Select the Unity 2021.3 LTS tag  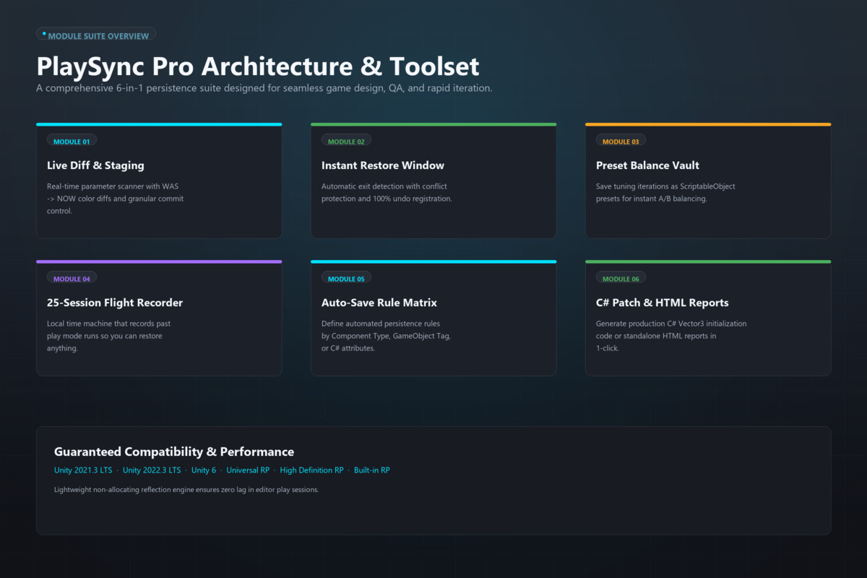click(83, 470)
